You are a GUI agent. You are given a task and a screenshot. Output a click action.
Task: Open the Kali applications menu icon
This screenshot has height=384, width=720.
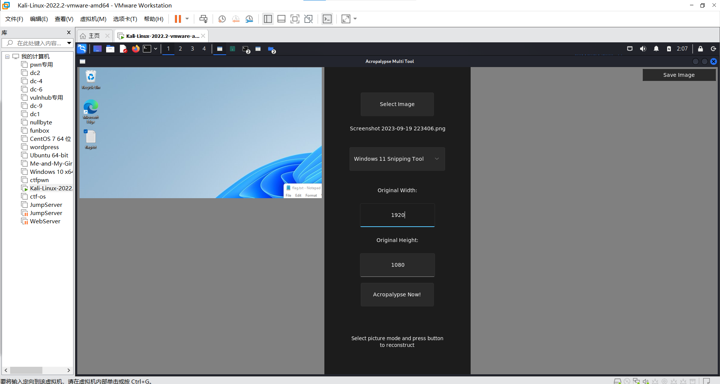(82, 49)
